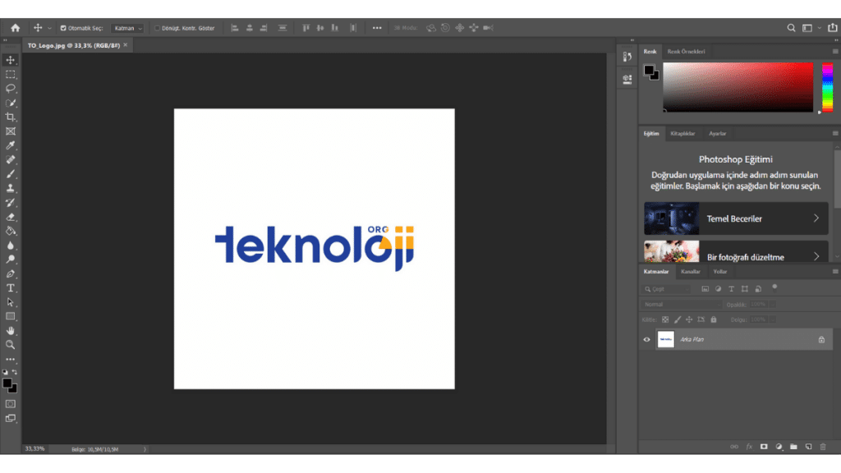Delete layer with the trash icon
This screenshot has width=841, height=473.
823,447
